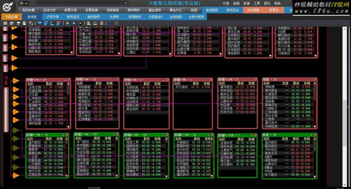
Task: Click the 全球指数 sub-tab
Action: [176, 17]
